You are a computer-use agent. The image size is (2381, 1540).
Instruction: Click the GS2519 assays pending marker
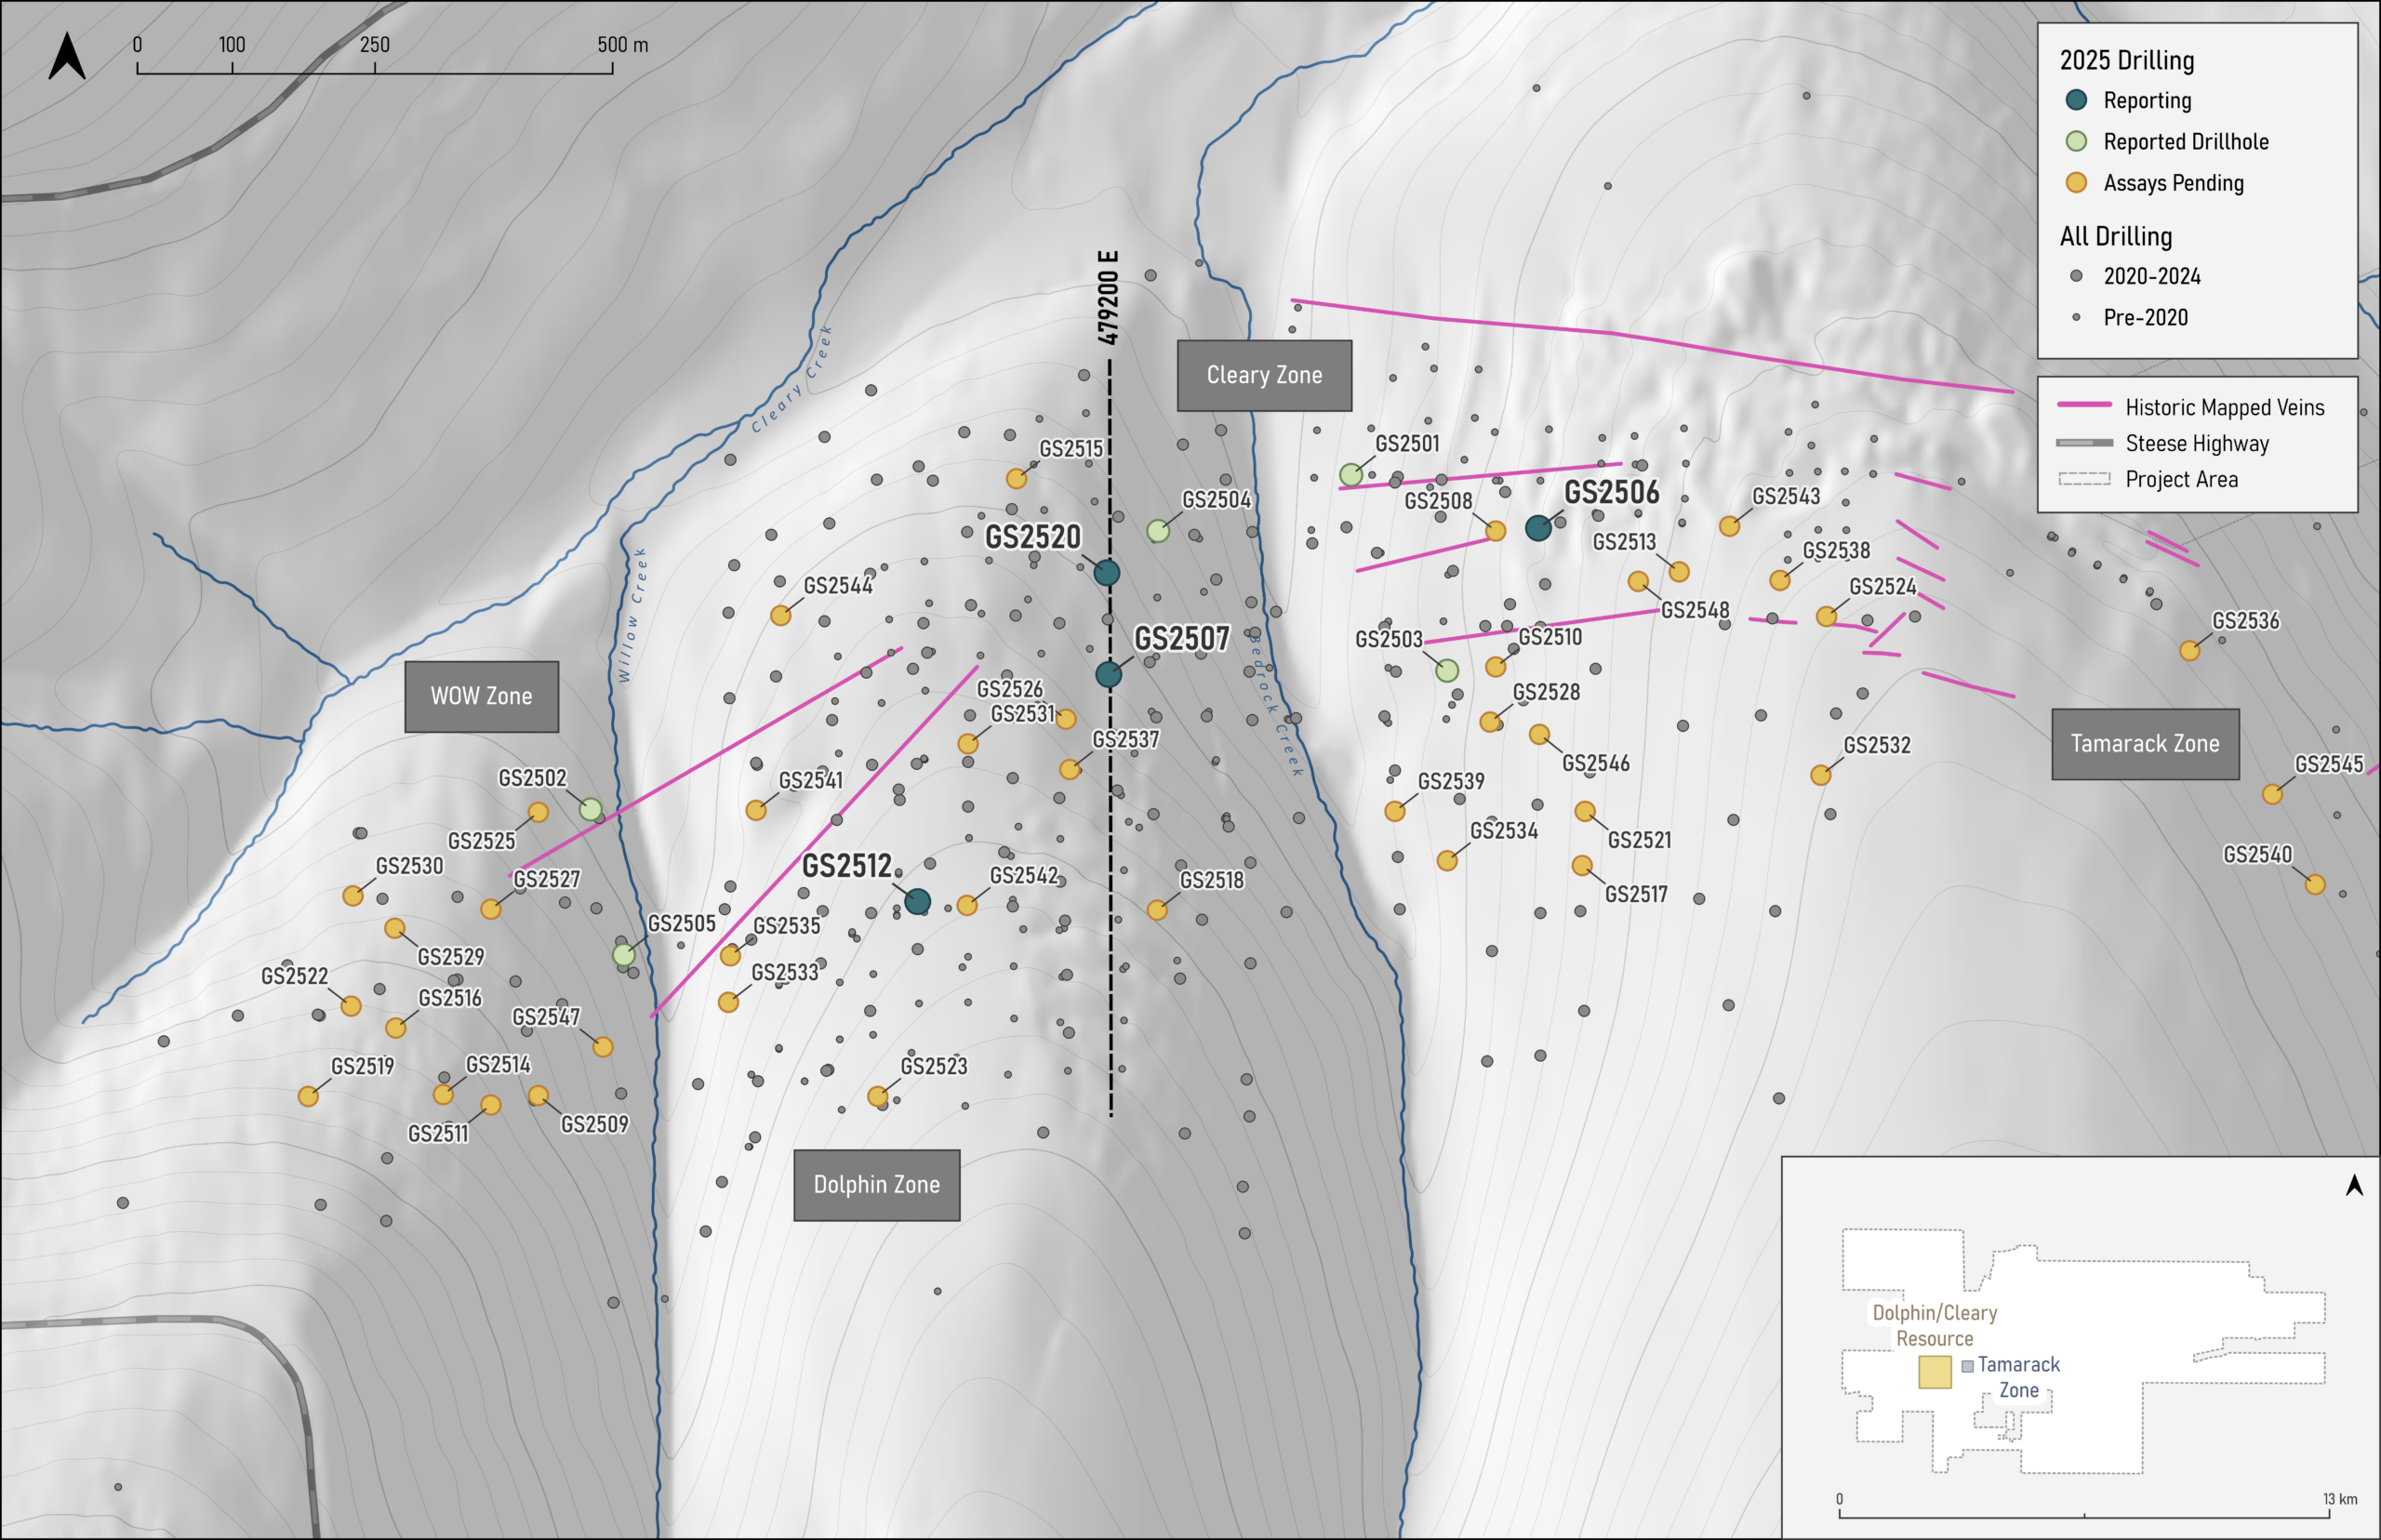308,1096
